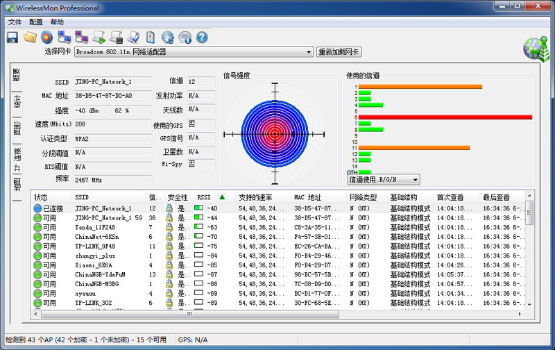Sort list by 状态 column header
Image resolution: width=555 pixels, height=350 pixels.
pyautogui.click(x=52, y=197)
